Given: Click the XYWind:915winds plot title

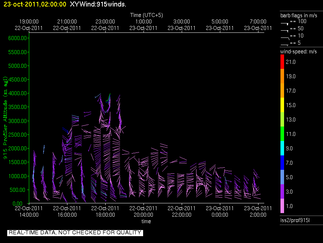Looking at the screenshot, I should (x=98, y=4).
